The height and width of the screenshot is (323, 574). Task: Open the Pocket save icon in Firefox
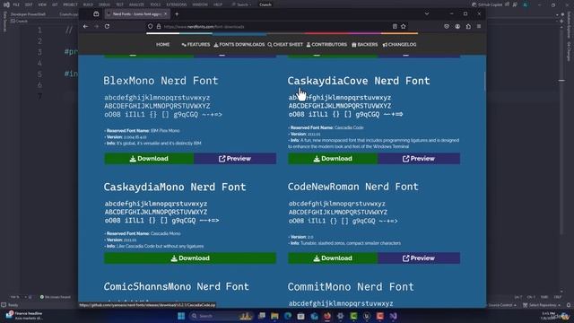point(447,26)
